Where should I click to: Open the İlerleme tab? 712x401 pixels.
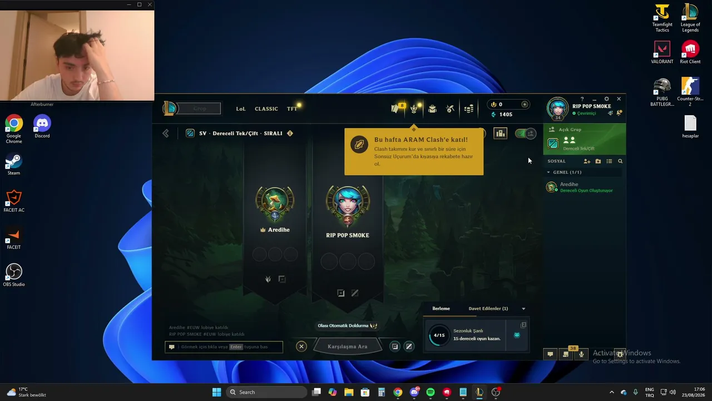coord(441,309)
